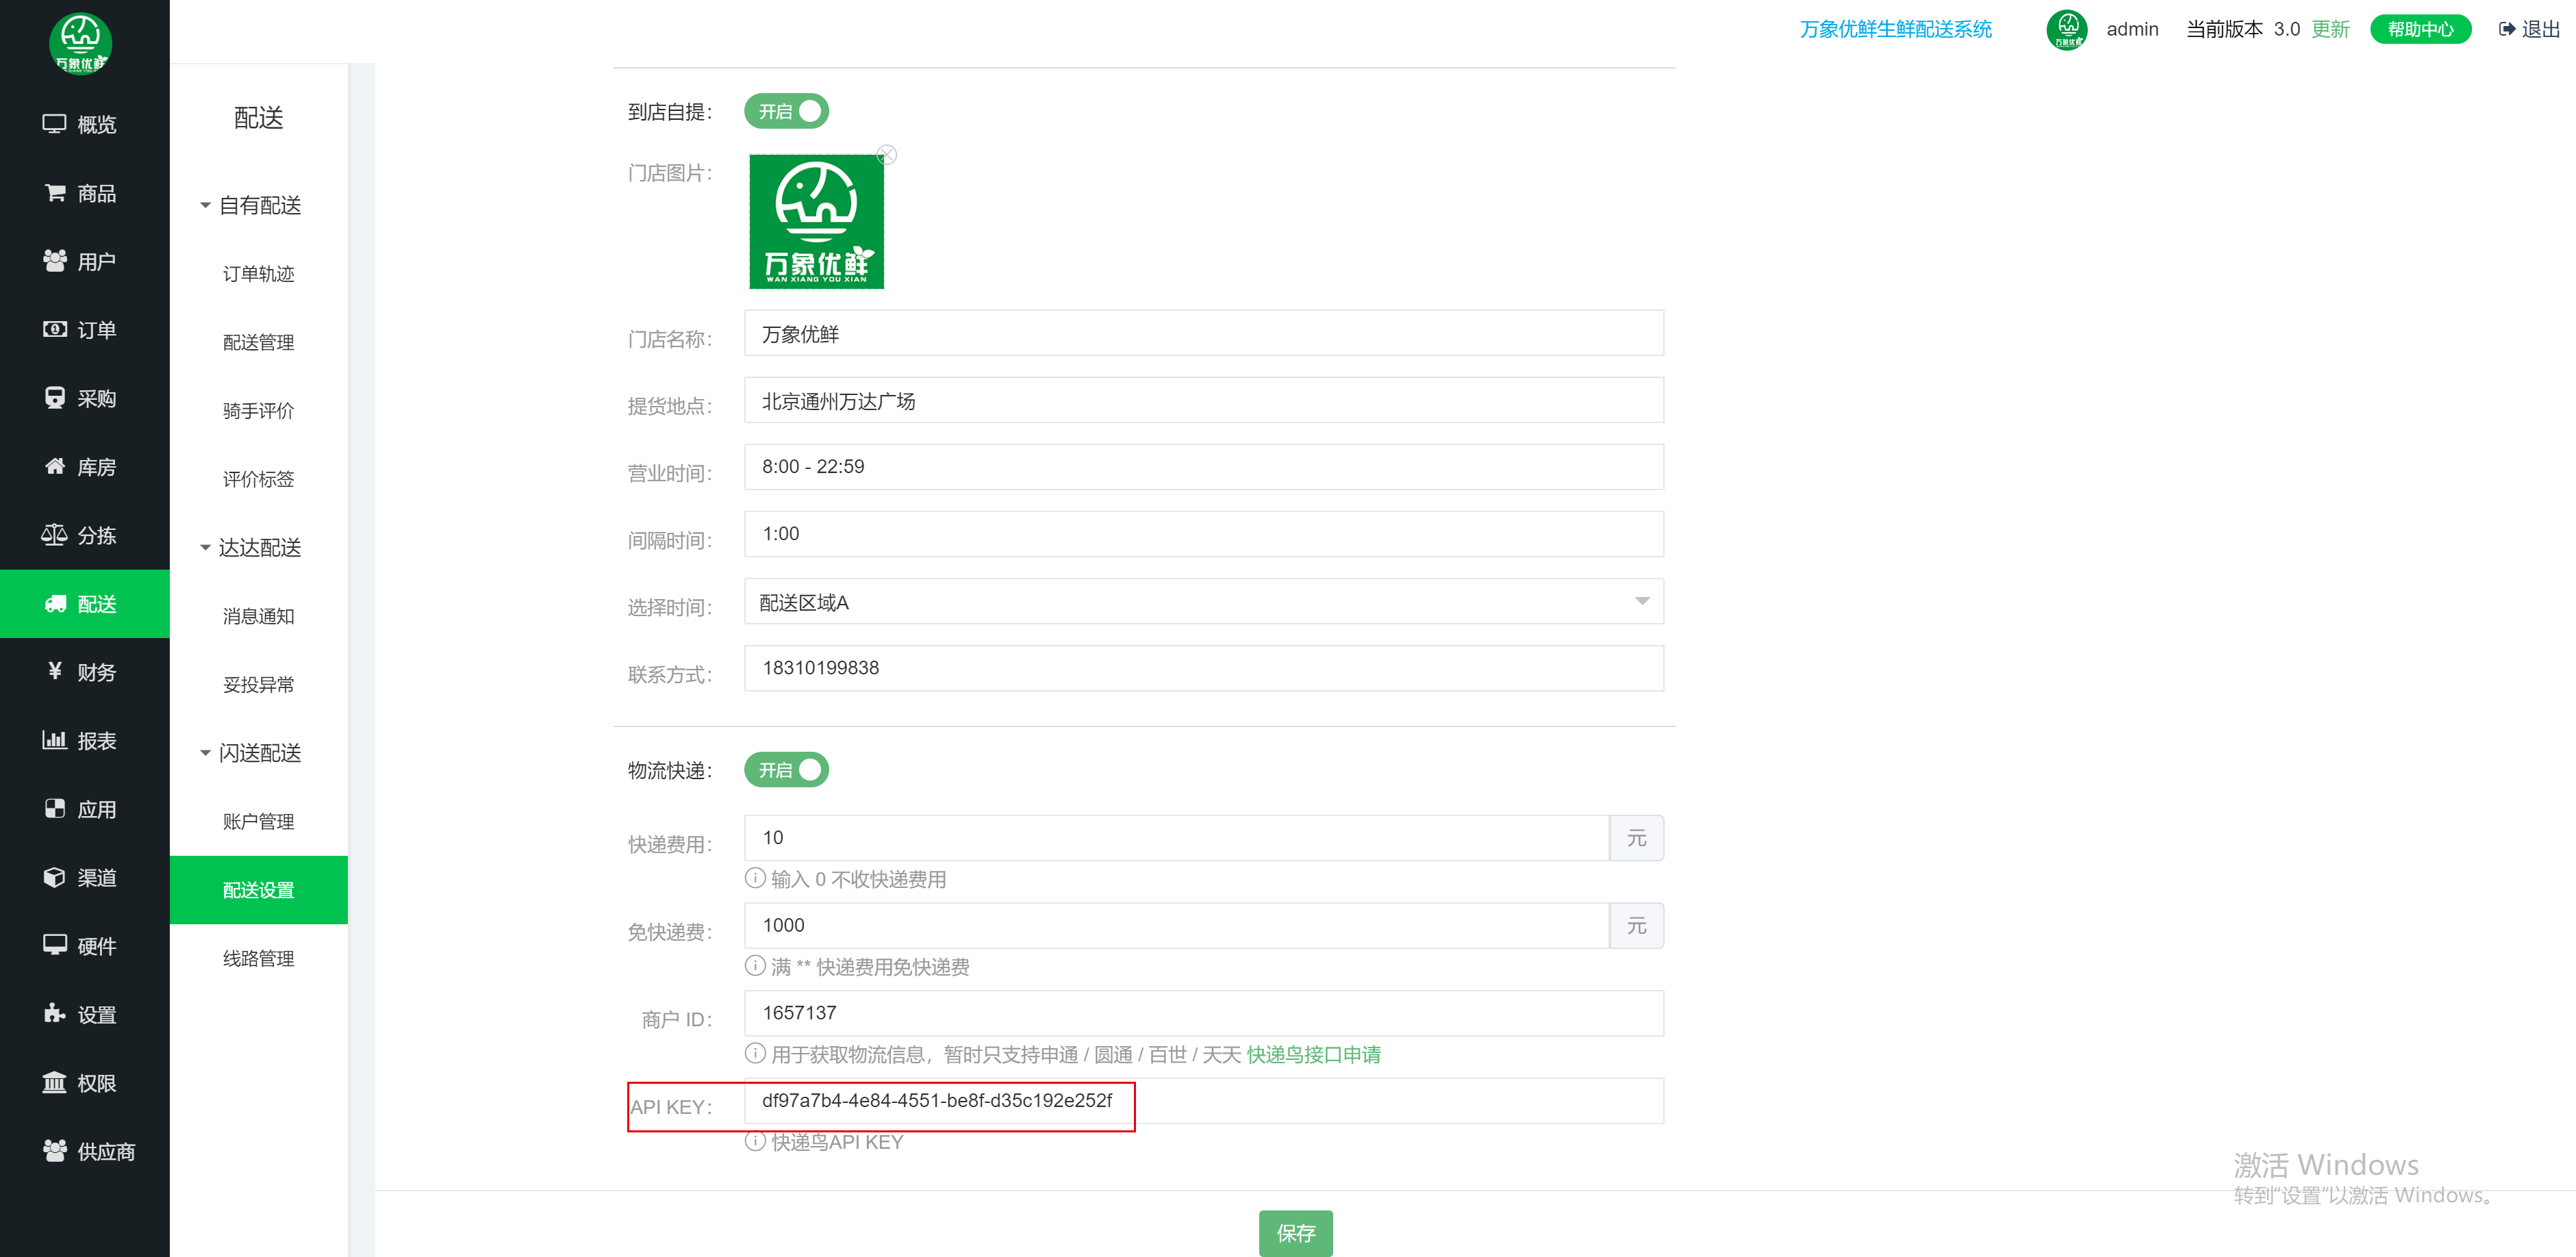The height and width of the screenshot is (1257, 2576).
Task: Collapse the 闪送配送 menu group
Action: tap(259, 752)
